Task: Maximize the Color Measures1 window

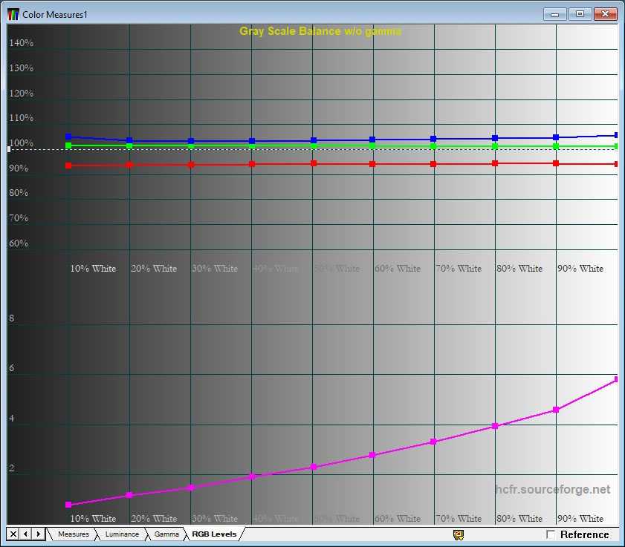Action: coord(580,14)
